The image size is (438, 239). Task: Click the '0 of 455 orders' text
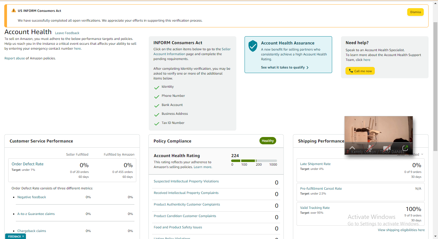[123, 172]
